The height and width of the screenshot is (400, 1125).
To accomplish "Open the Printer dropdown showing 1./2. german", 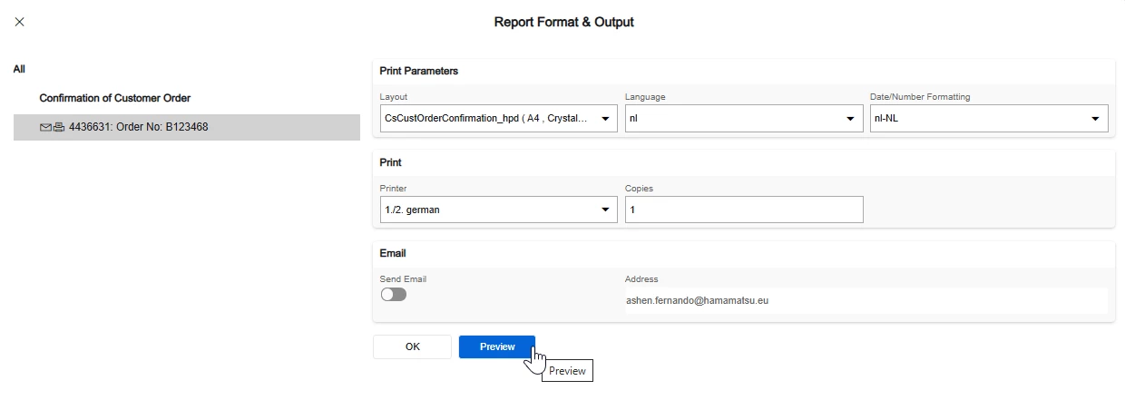I will coord(499,210).
